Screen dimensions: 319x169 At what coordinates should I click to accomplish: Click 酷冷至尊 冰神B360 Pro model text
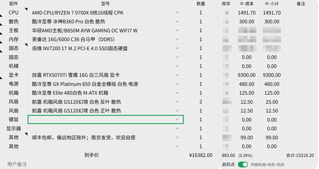pyautogui.click(x=68, y=22)
